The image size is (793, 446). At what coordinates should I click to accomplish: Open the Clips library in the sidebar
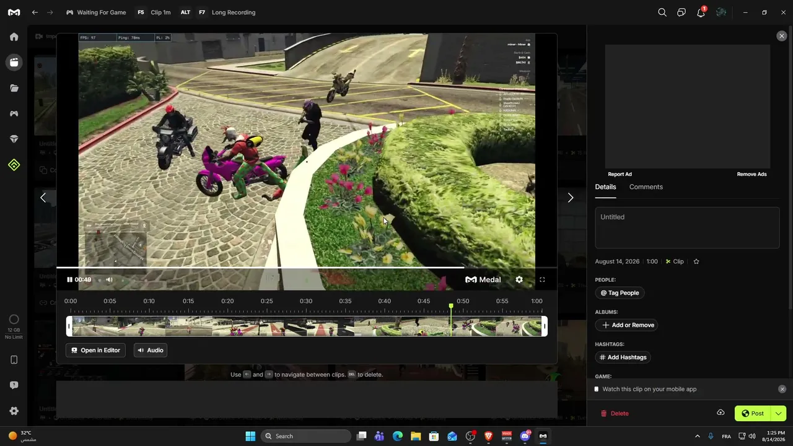click(x=14, y=62)
